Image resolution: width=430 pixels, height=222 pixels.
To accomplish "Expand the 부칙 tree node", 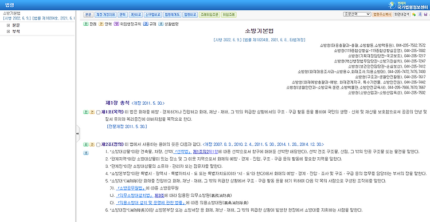I will 8,31.
